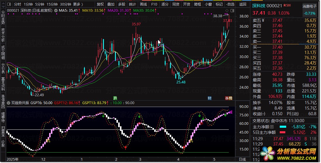Click the 返回 button
Image resolution: width=321 pixels, height=163 pixels.
coord(243,4)
